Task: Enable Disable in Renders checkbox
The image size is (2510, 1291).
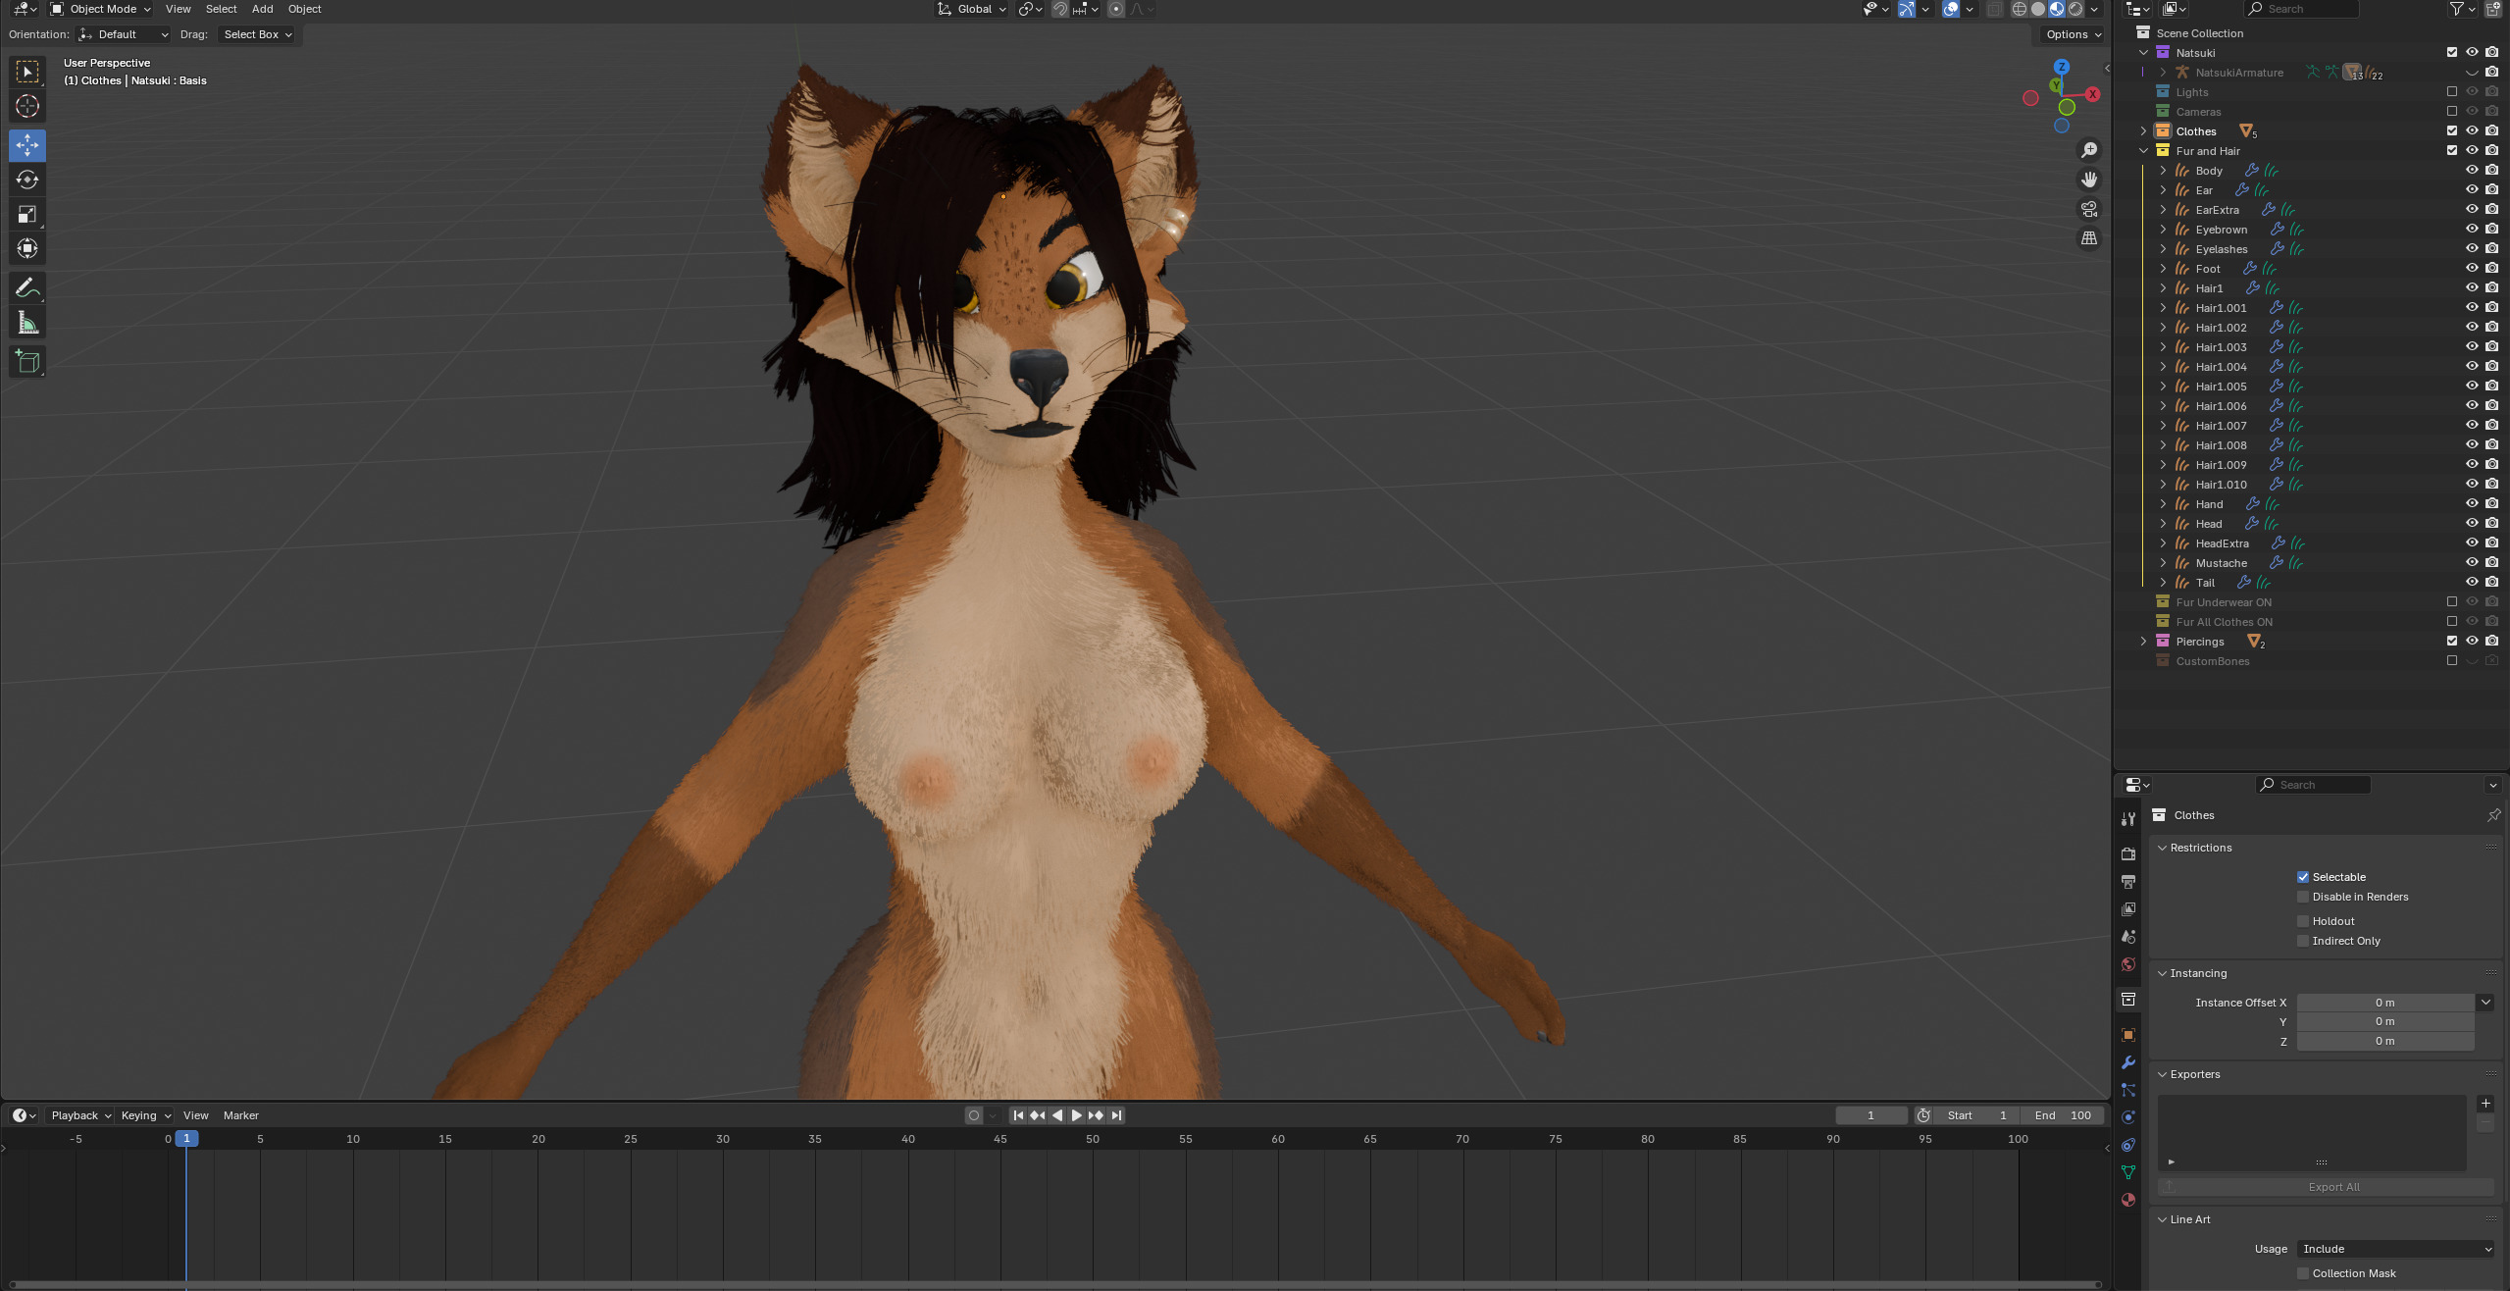Action: 2303,897
